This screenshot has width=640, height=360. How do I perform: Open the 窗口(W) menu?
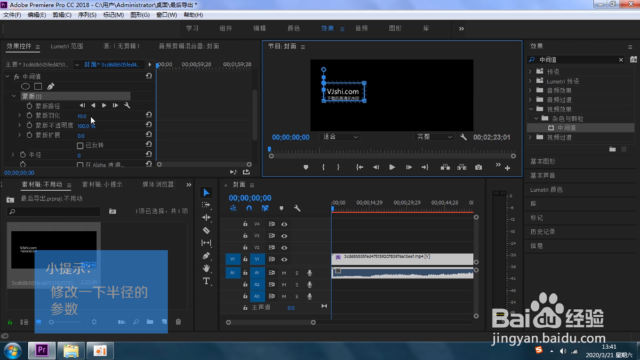tap(166, 15)
